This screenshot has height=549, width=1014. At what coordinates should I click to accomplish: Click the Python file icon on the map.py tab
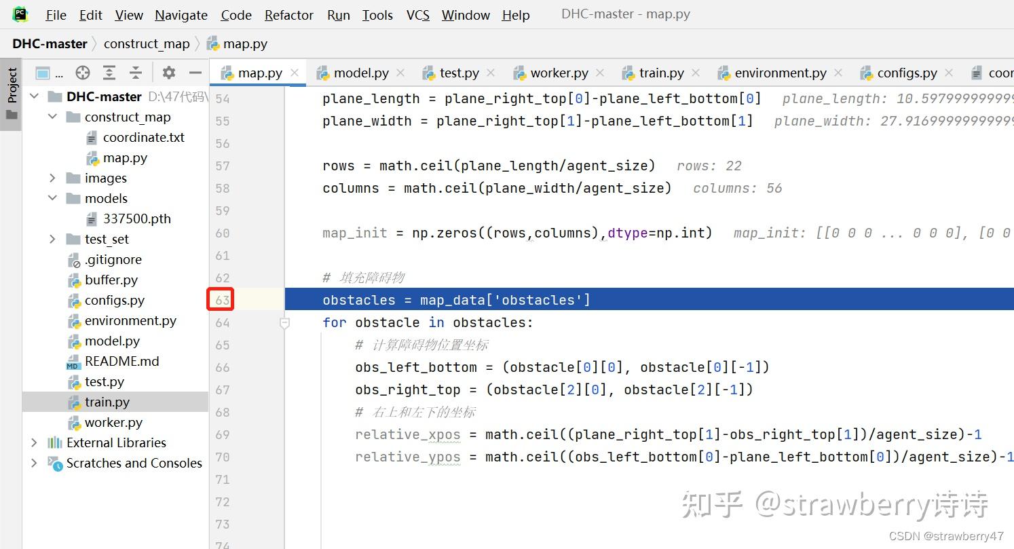[x=227, y=73]
